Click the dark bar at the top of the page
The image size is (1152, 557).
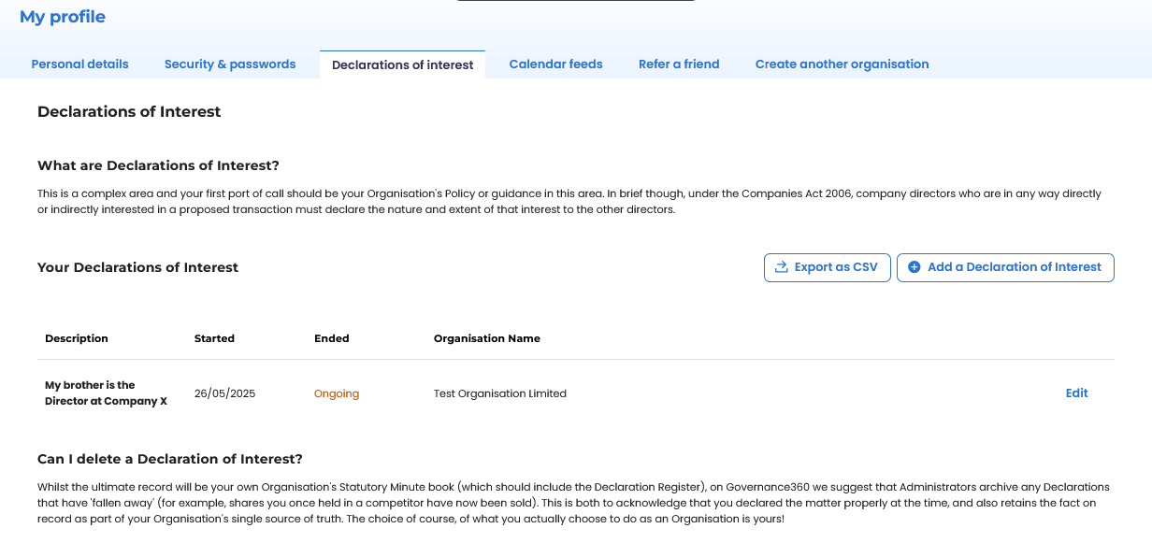tap(574, 2)
